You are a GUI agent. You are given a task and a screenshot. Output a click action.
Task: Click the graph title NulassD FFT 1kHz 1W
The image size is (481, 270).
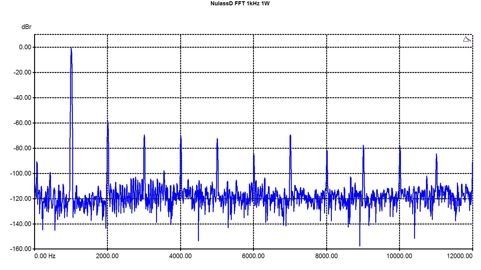(x=240, y=3)
